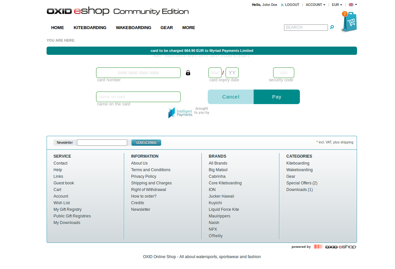
Task: Expand the ACCOUNT dropdown
Action: pos(315,5)
